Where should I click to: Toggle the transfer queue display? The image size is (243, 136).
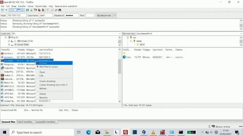pyautogui.click(x=23, y=10)
